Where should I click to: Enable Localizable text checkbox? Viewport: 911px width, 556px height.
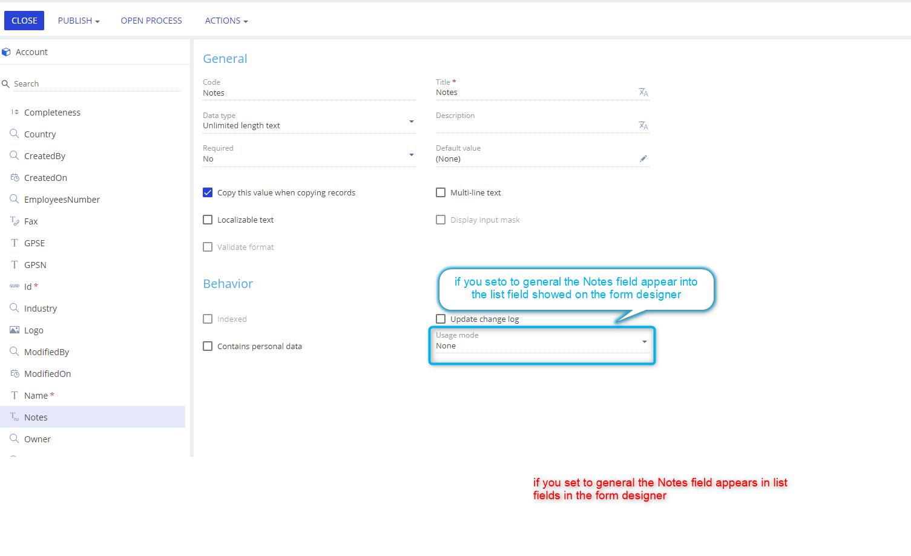[x=208, y=220]
